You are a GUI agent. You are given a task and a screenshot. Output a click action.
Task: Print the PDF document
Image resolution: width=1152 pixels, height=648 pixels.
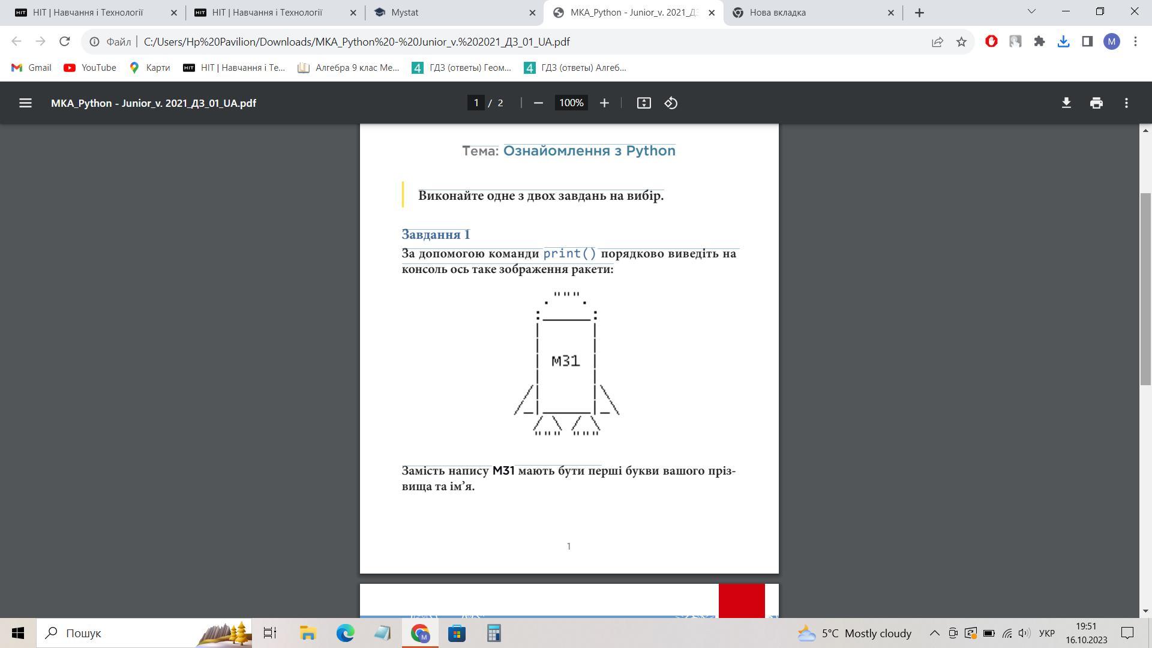(x=1096, y=103)
